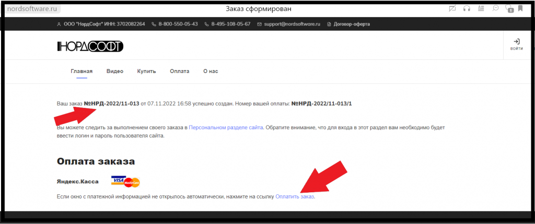Open the Персональном разделе сайта link
535x224 pixels.
[x=226, y=128]
